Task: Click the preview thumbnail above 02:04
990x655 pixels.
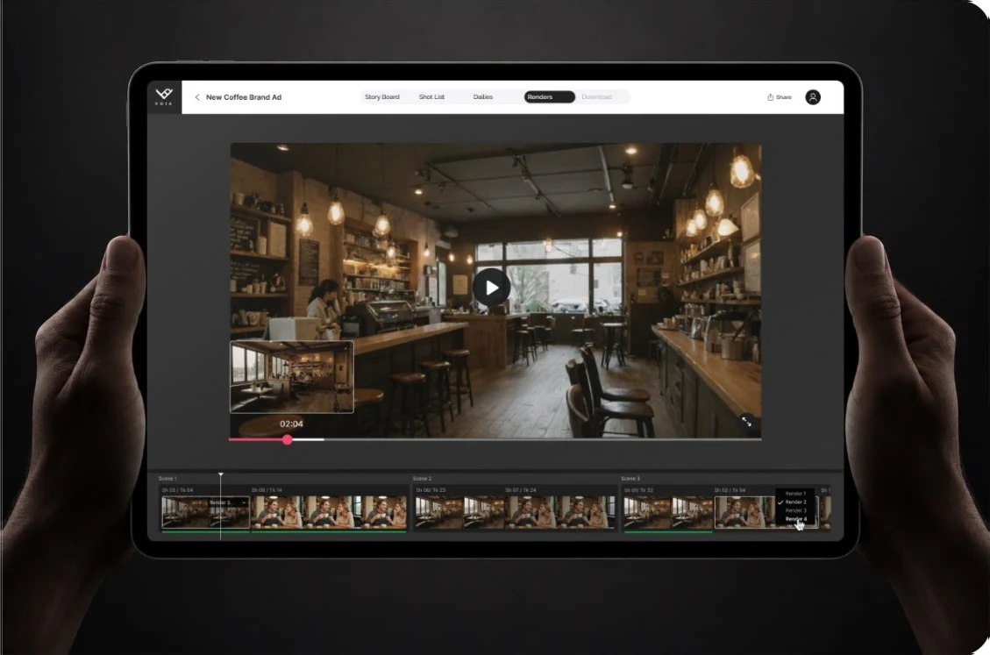Action: 292,376
